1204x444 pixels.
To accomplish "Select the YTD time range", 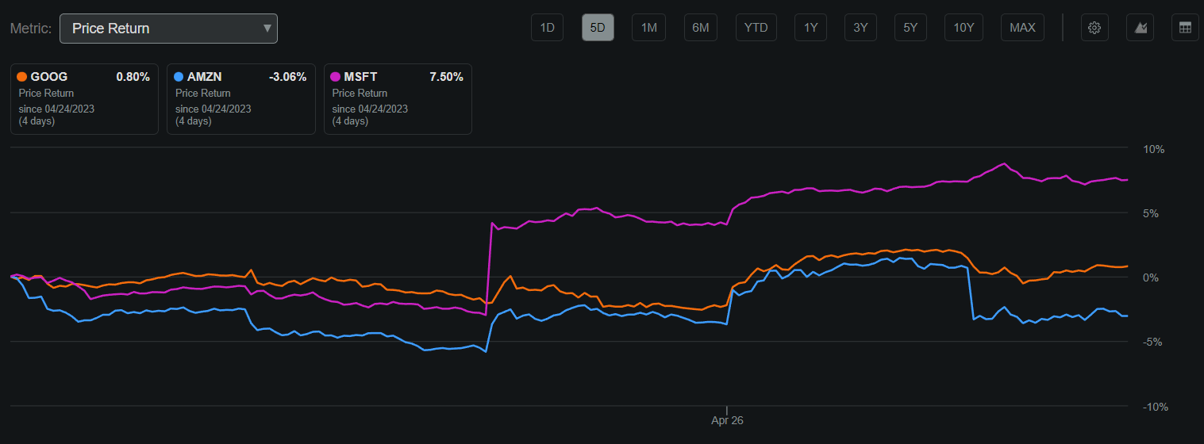I will 756,28.
